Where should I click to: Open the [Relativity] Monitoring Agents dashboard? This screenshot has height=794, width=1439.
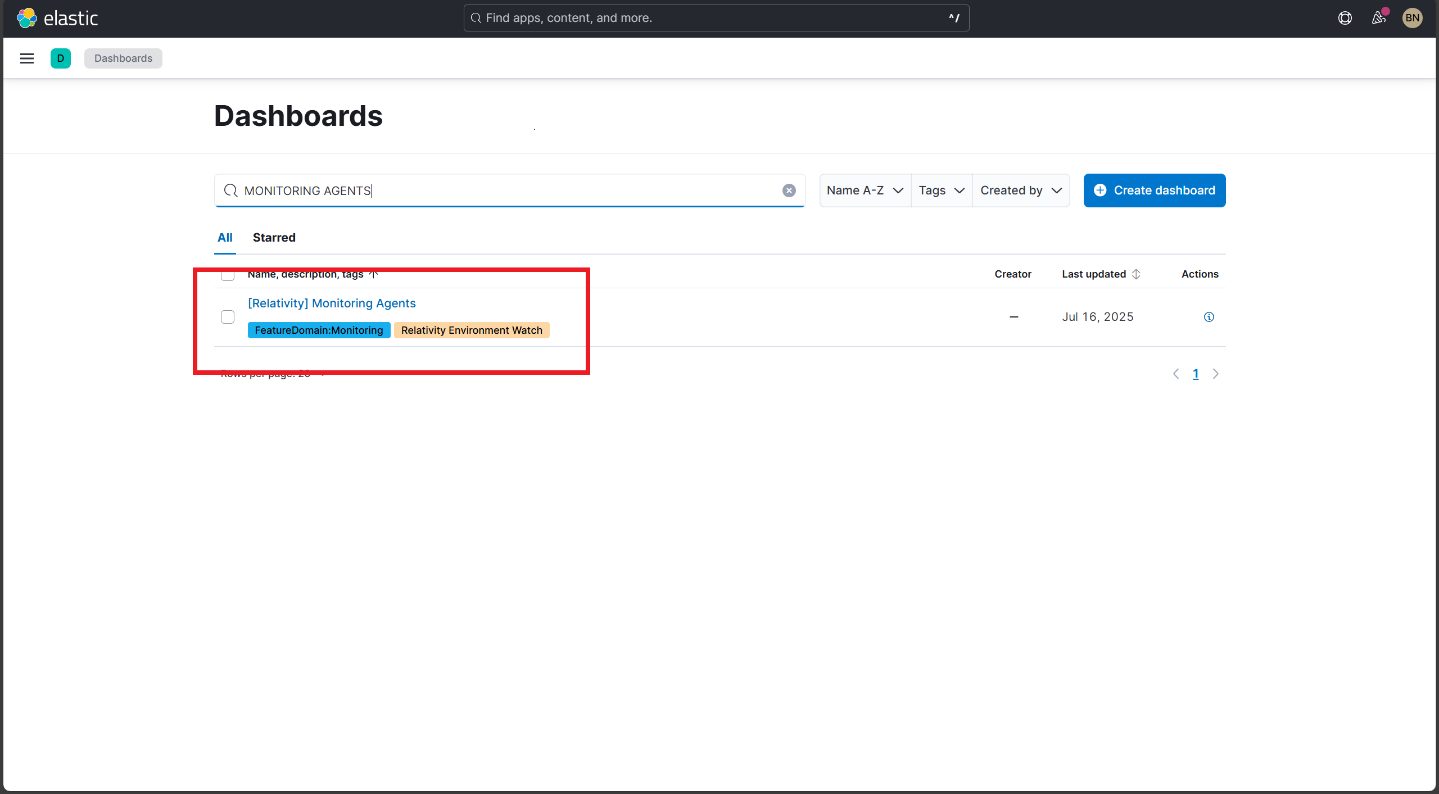[x=332, y=303]
